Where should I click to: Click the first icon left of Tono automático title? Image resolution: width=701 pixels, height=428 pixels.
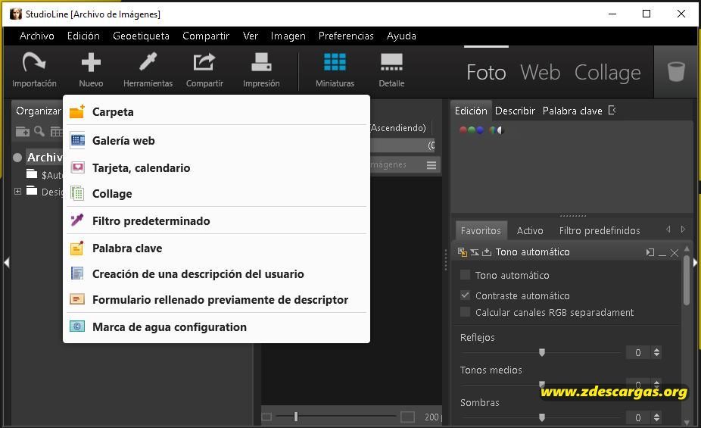[x=463, y=252]
